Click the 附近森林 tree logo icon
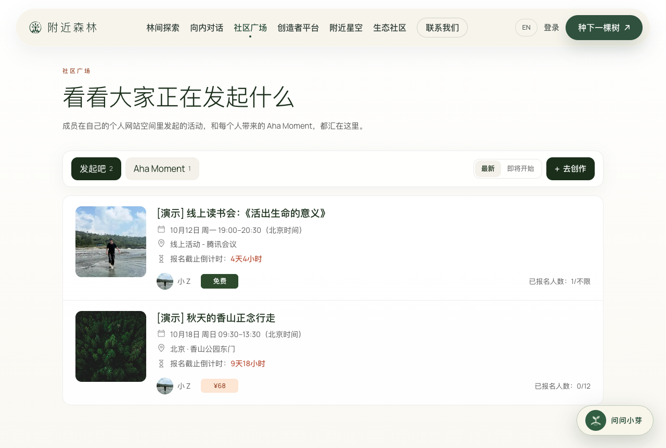Viewport: 666px width, 448px height. click(x=35, y=28)
